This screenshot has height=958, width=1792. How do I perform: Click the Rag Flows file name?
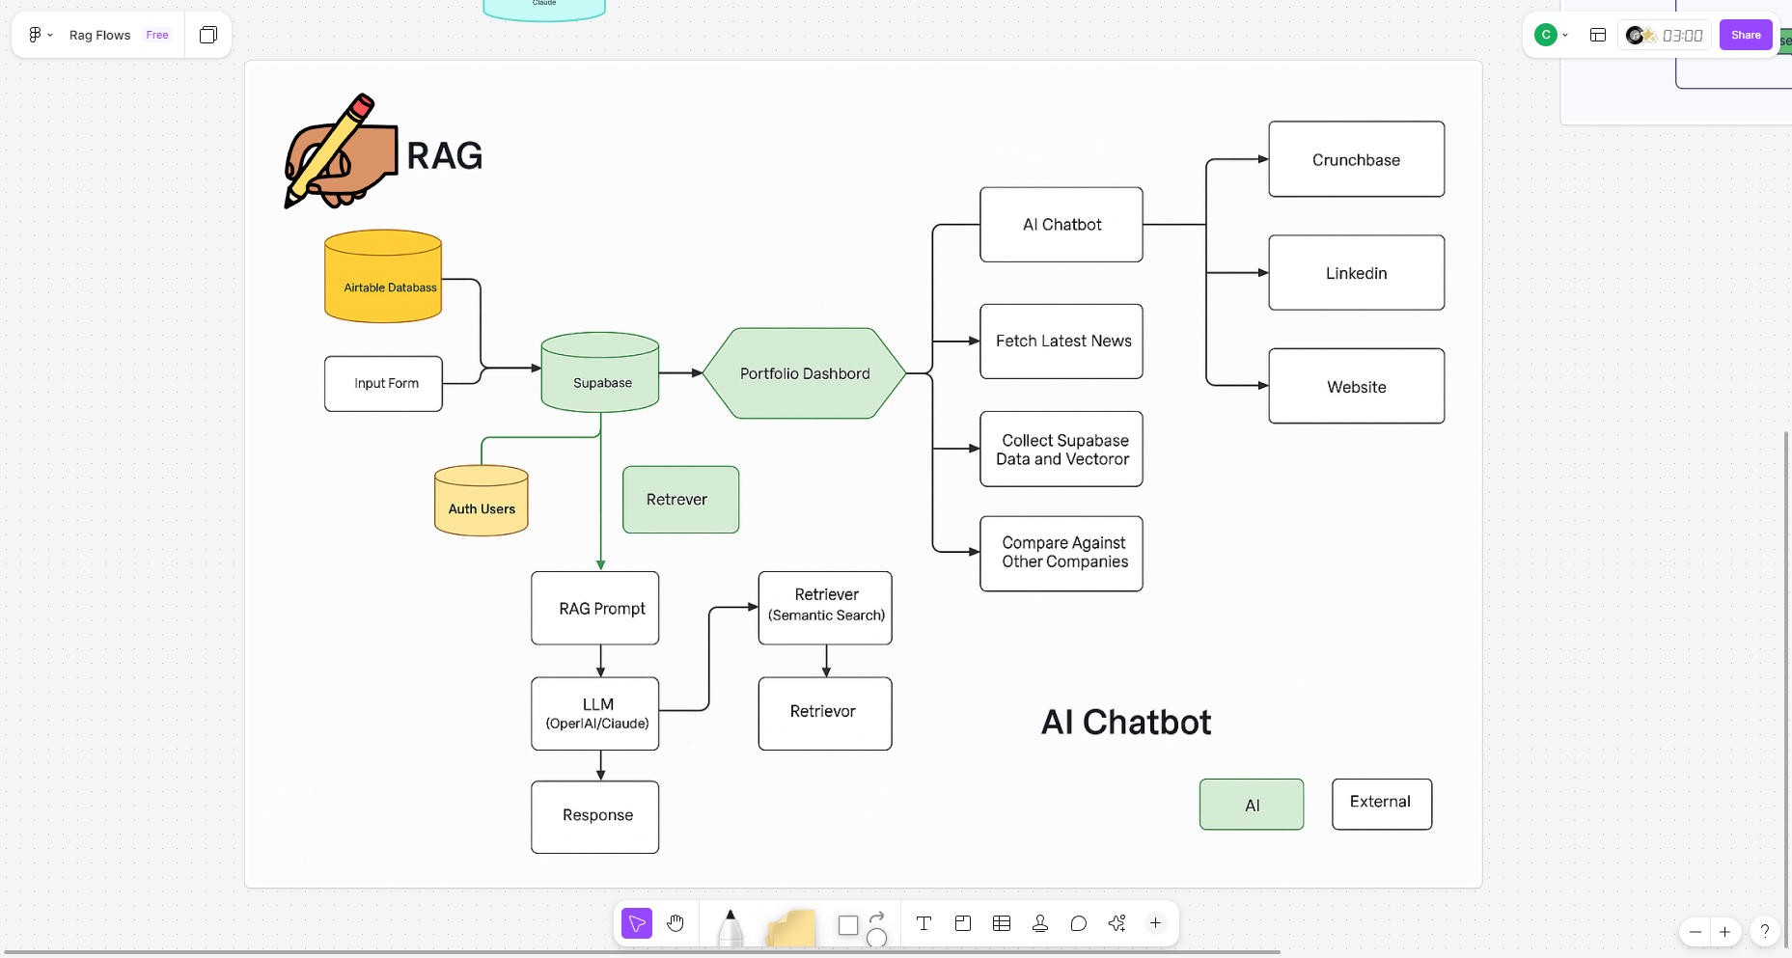(99, 35)
